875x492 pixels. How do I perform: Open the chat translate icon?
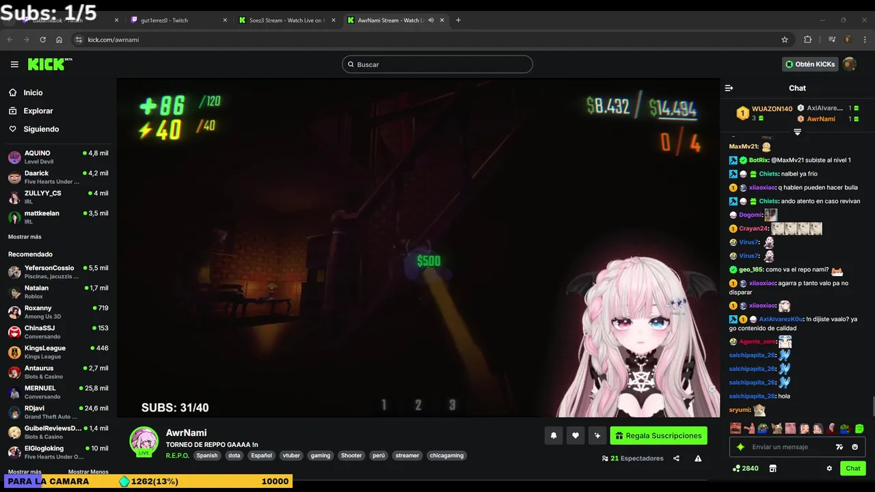[x=839, y=447]
